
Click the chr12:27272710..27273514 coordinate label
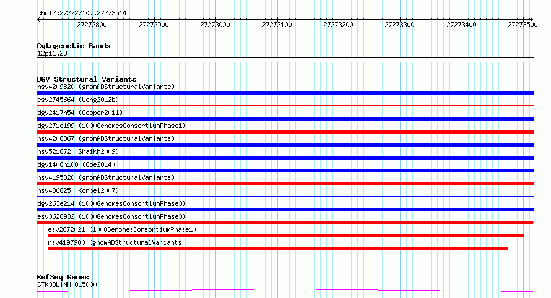(x=82, y=14)
